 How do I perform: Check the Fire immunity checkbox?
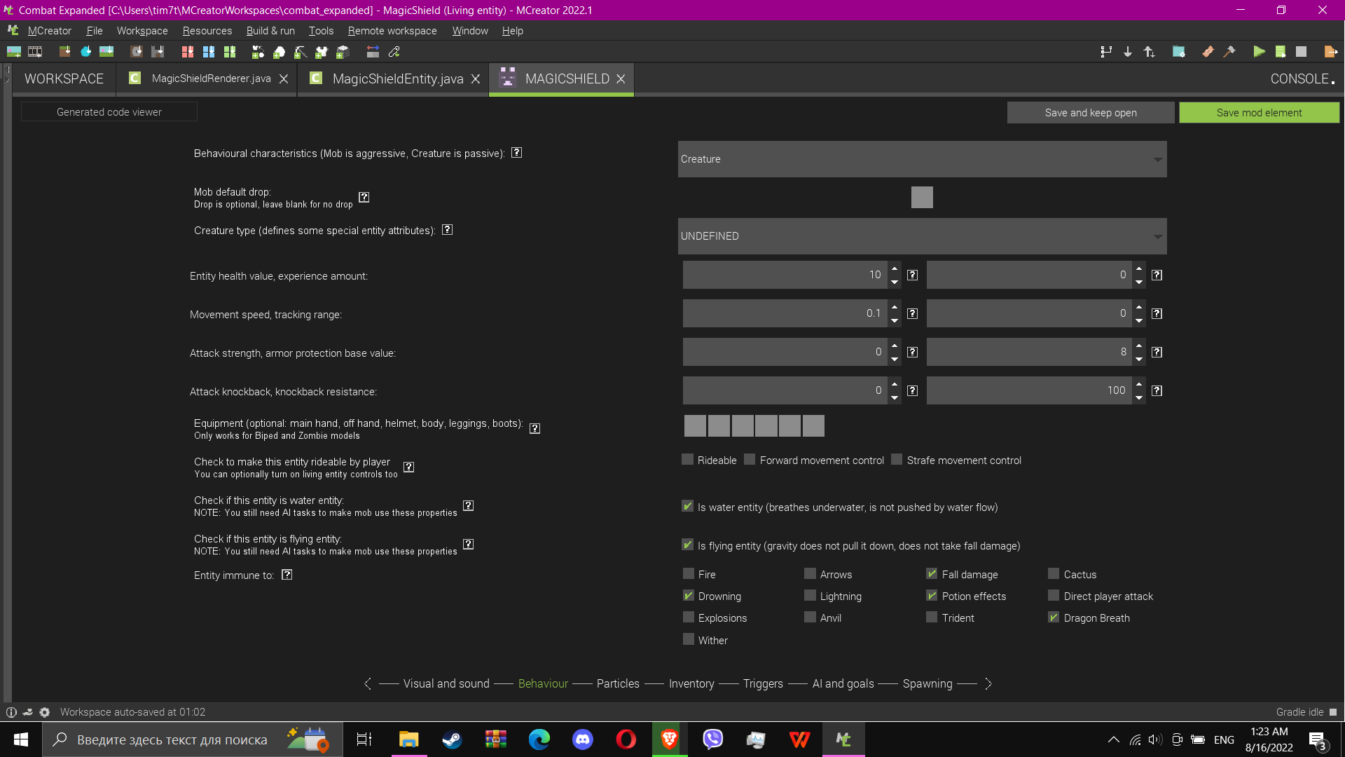[x=689, y=573]
